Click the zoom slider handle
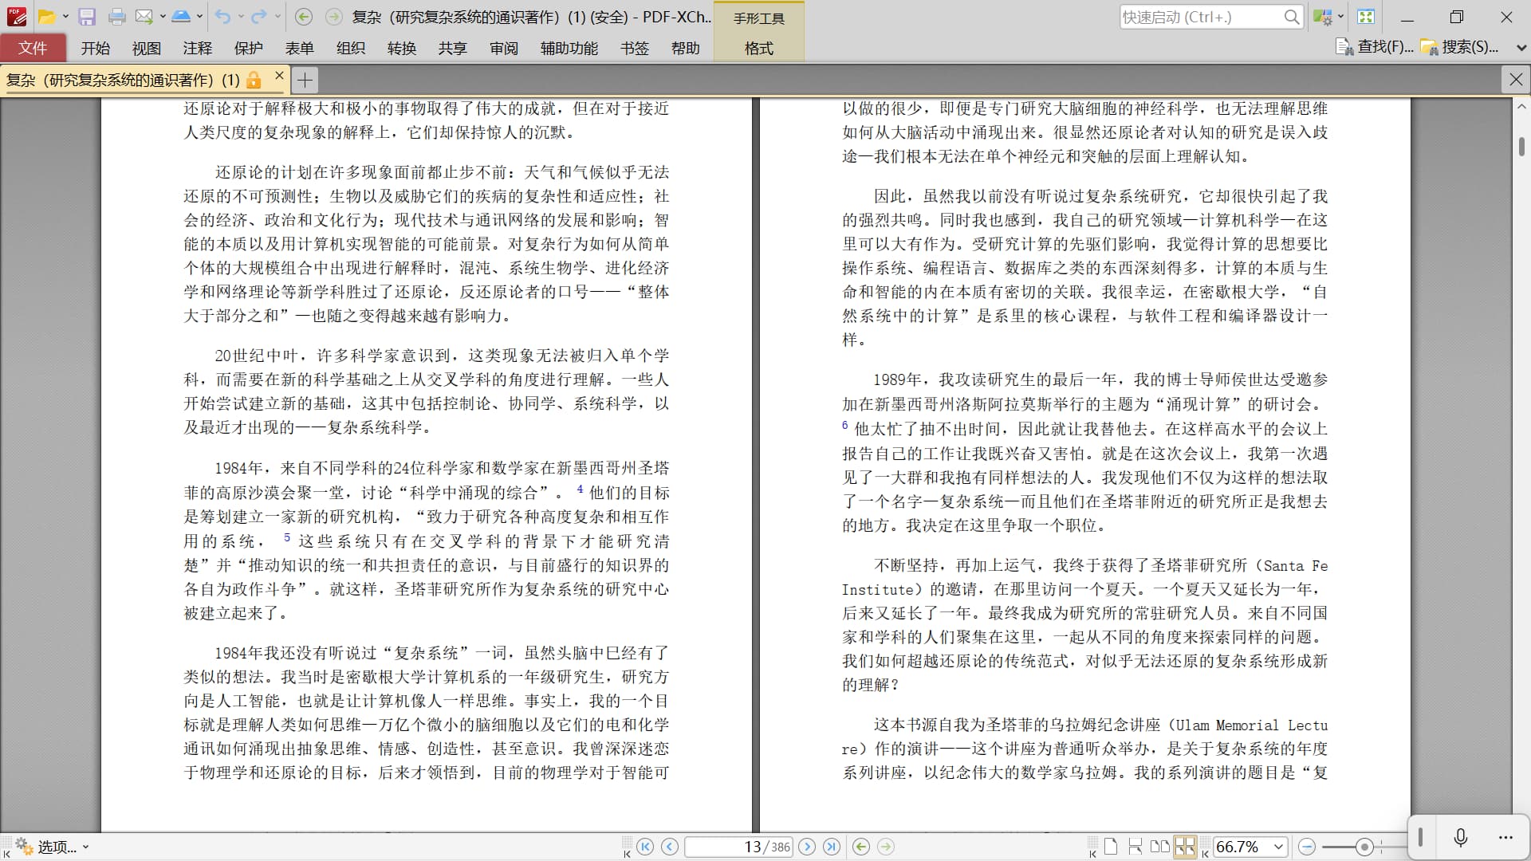 [1364, 847]
